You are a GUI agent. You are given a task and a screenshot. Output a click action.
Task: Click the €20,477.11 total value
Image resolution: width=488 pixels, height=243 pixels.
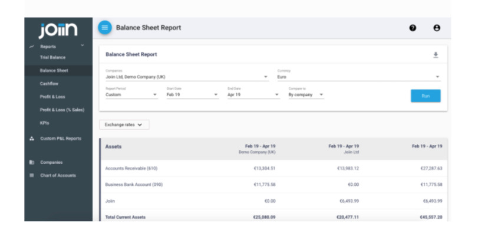(348, 217)
